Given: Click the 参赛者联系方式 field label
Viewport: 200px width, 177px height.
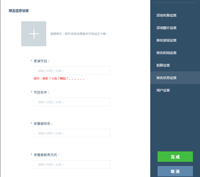Looking at the screenshot, I should pos(46,155).
